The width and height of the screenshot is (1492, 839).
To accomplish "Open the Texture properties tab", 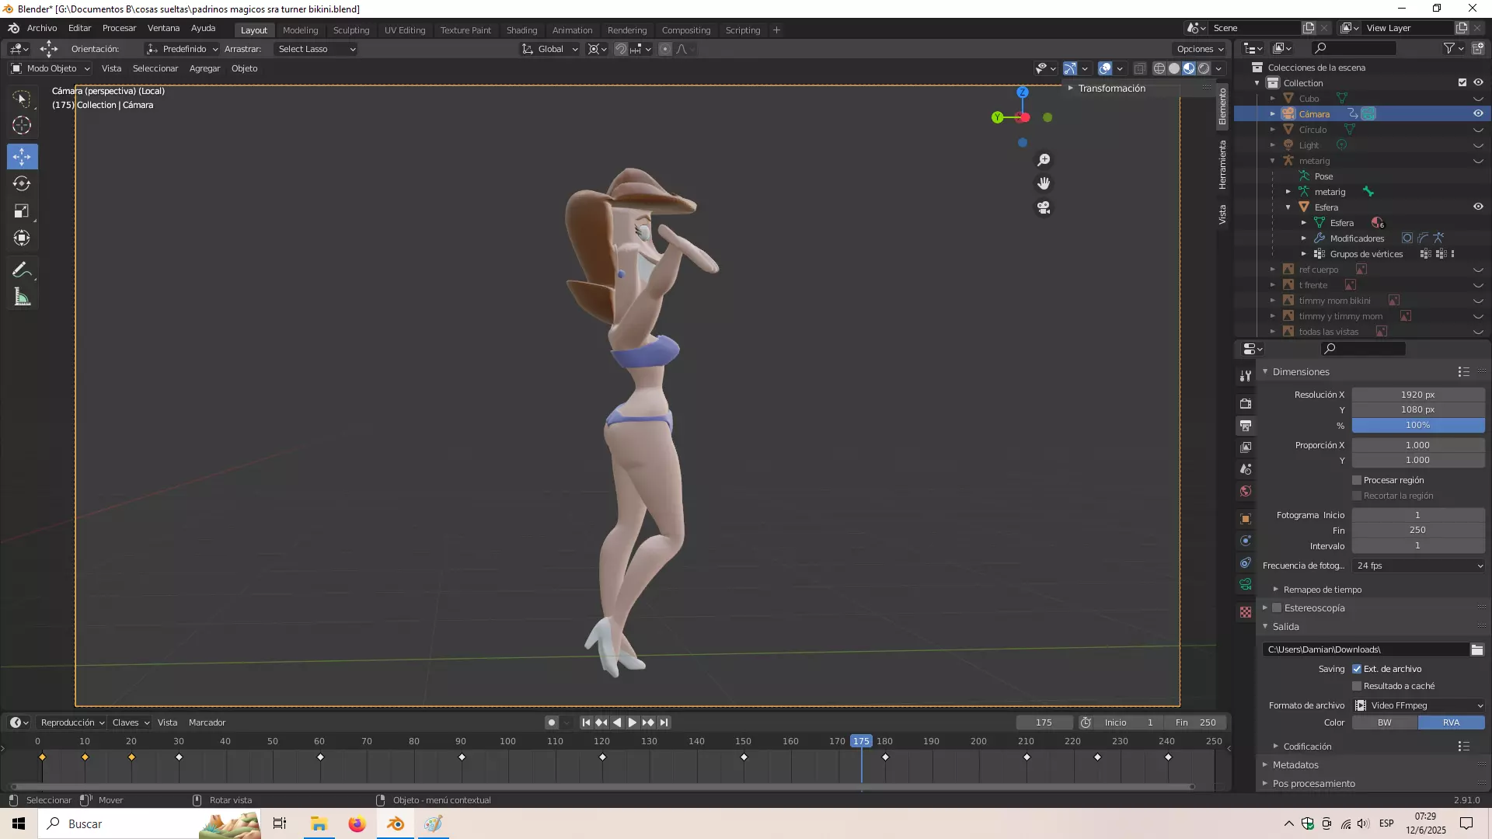I will (1246, 612).
